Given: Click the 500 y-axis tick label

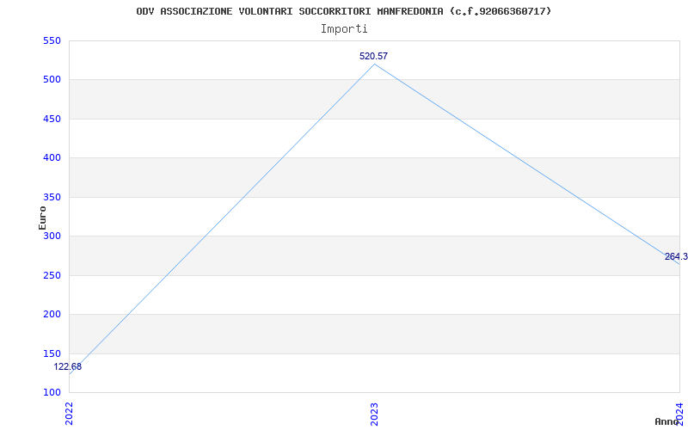Looking at the screenshot, I should click(52, 80).
